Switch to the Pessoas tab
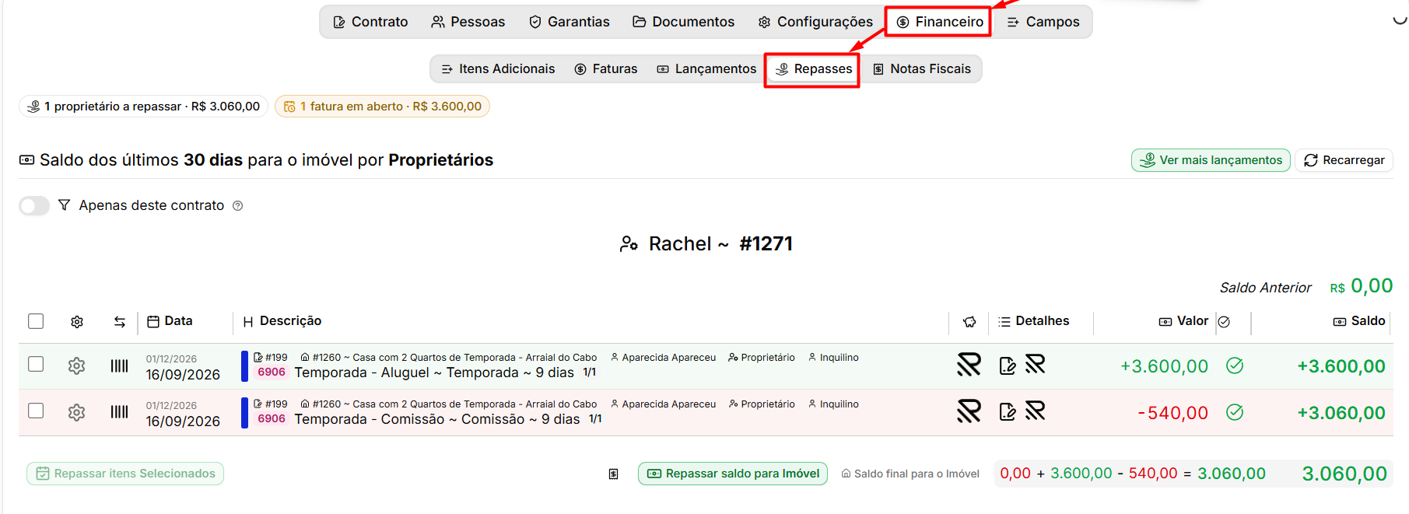1409x514 pixels. (468, 22)
